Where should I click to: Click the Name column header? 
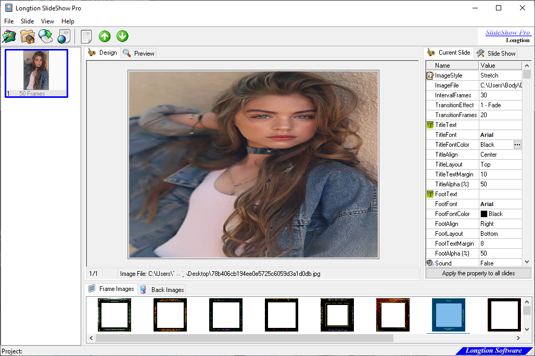click(452, 66)
